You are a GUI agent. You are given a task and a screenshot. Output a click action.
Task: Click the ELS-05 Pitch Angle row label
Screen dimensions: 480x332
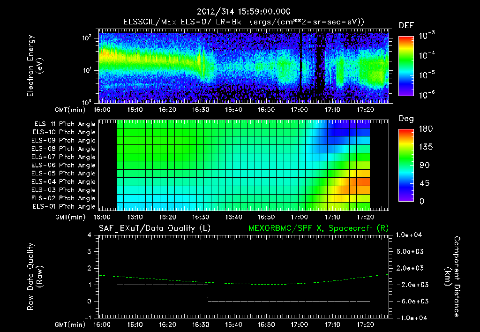(64, 174)
